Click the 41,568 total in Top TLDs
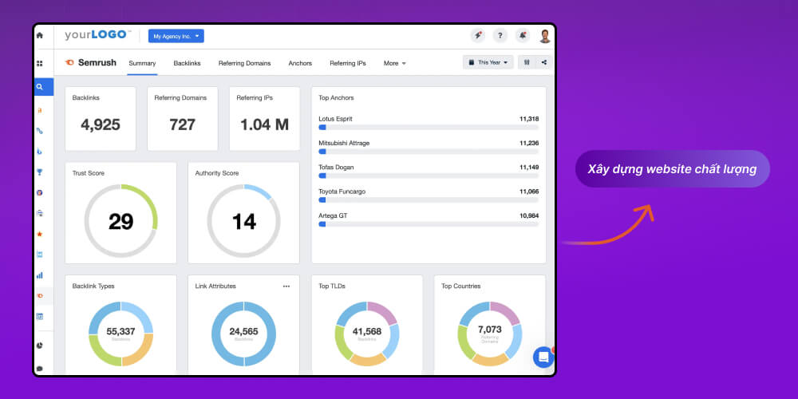 367,331
